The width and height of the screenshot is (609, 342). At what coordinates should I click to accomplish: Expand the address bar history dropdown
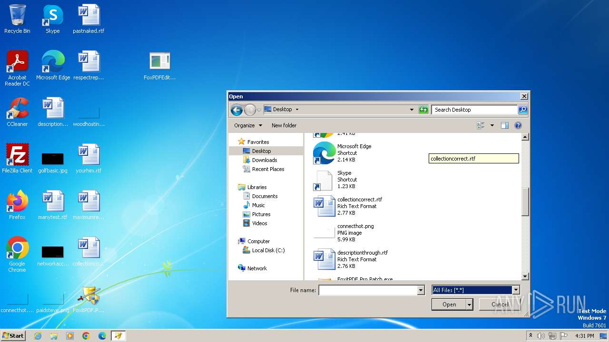point(412,110)
